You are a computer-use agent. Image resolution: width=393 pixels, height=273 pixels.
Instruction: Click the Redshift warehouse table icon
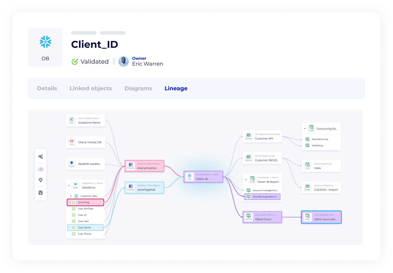pyautogui.click(x=72, y=164)
